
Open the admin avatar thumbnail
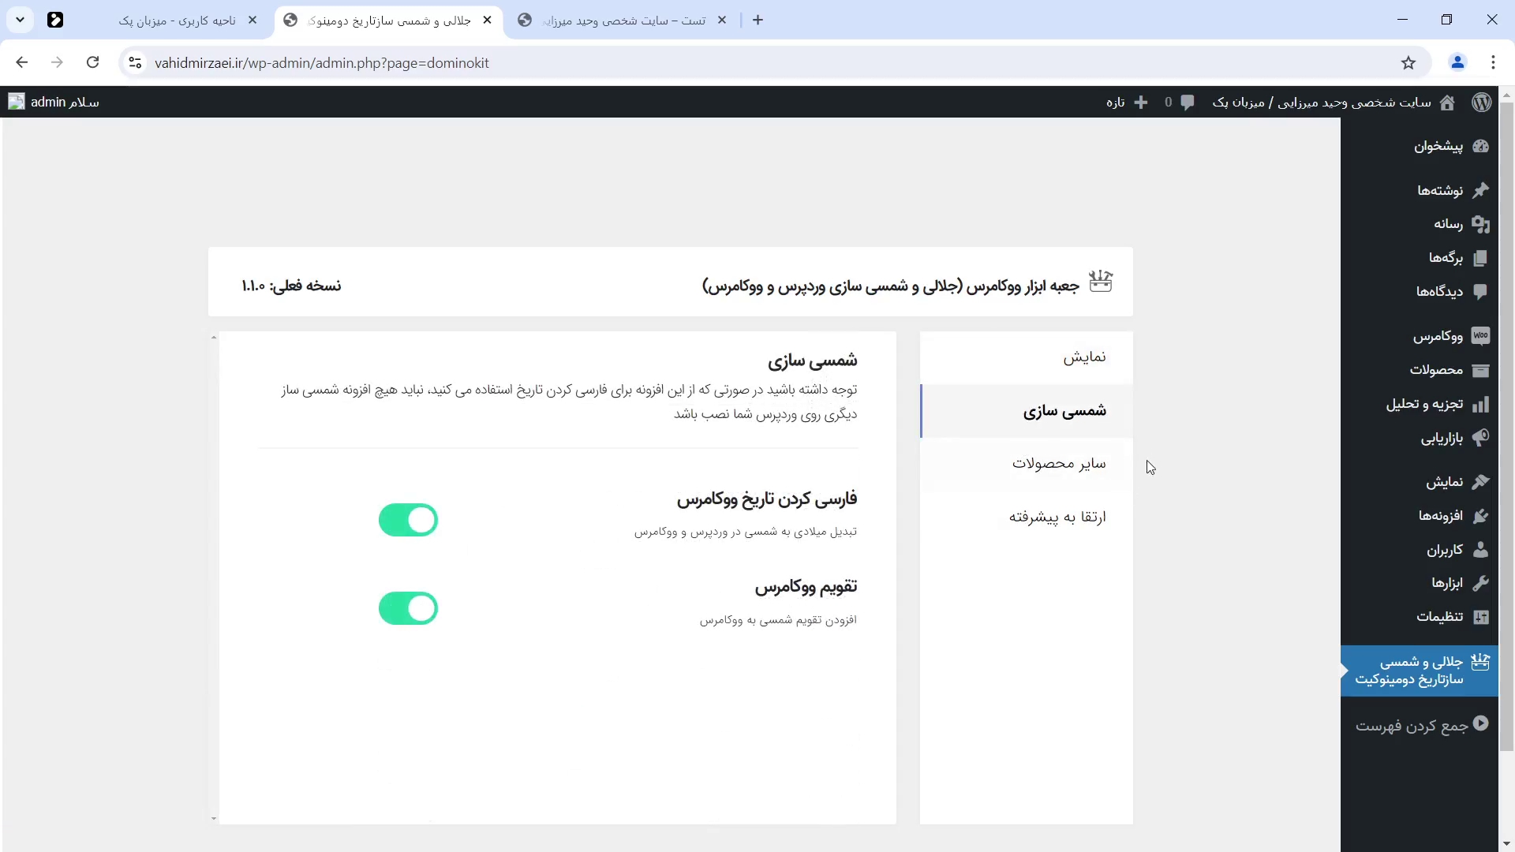(x=17, y=102)
